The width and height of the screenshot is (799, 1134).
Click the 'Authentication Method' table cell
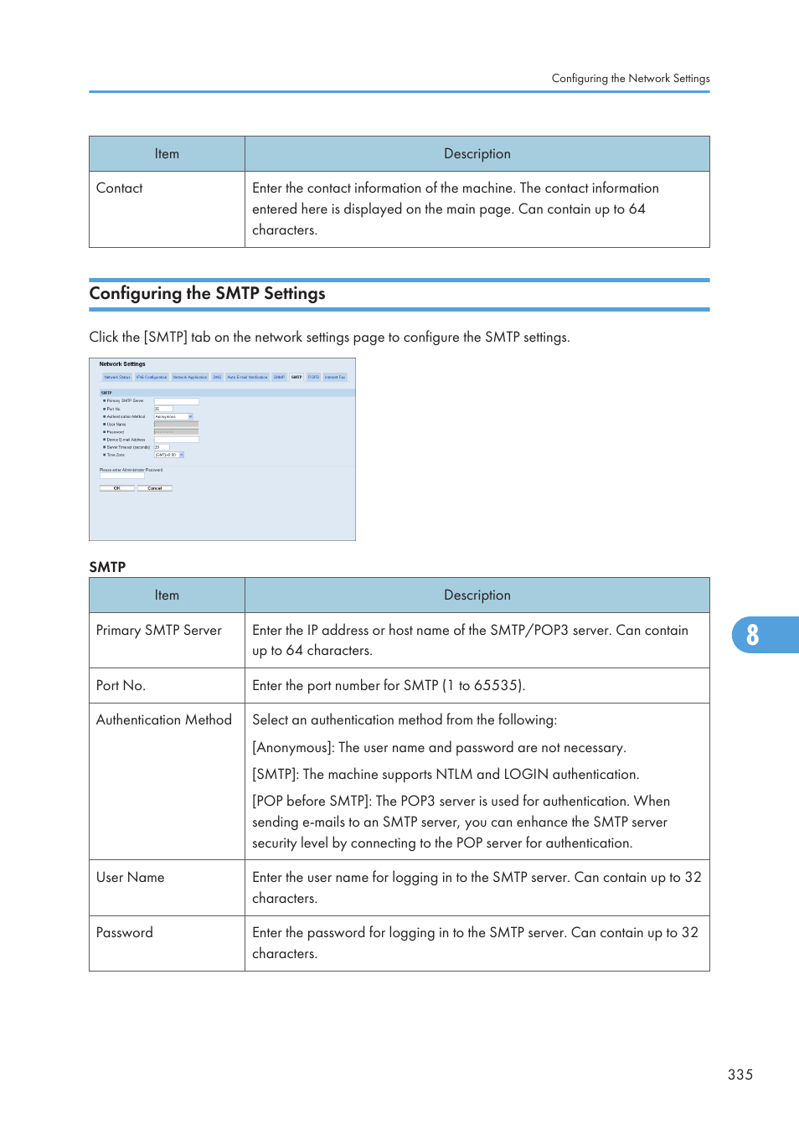click(167, 781)
